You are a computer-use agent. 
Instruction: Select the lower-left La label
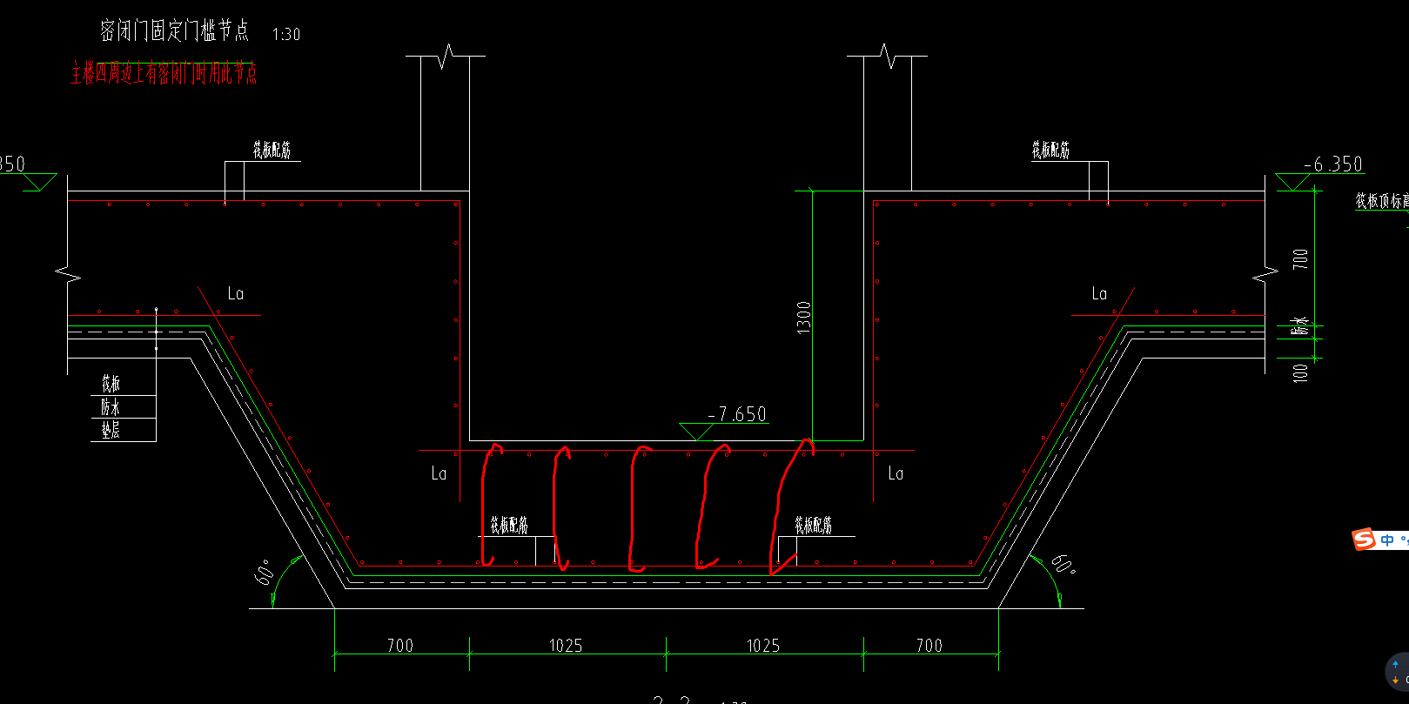(x=439, y=473)
